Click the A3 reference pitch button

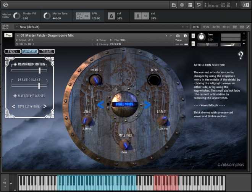pos(145,16)
